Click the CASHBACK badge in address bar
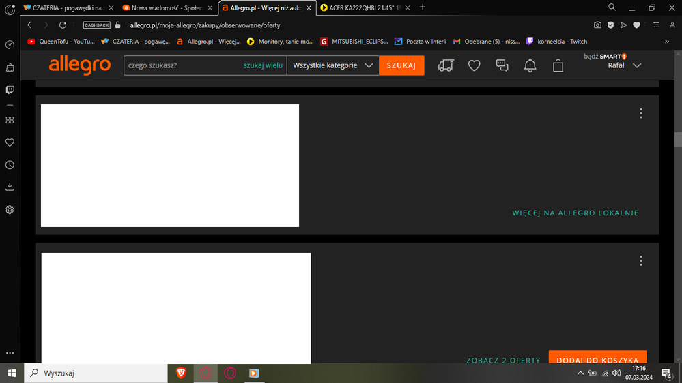This screenshot has width=682, height=383. click(96, 25)
